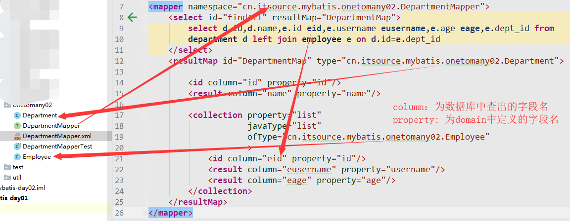
Task: Select the util folder in the tree
Action: (17, 177)
